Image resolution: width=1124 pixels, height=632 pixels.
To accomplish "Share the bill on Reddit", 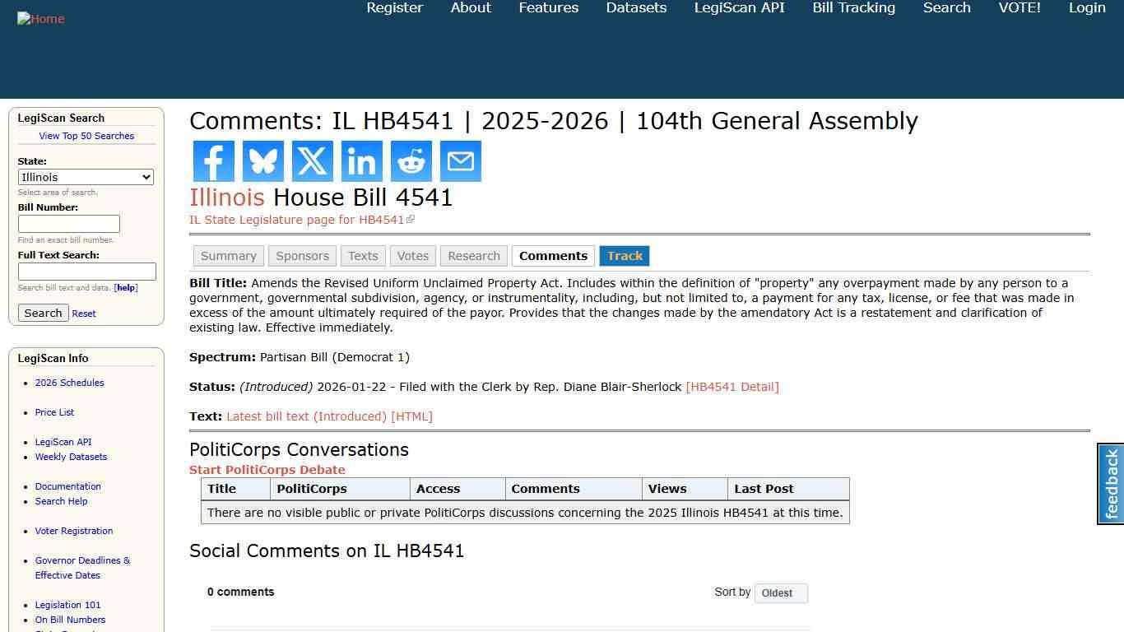I will [411, 161].
